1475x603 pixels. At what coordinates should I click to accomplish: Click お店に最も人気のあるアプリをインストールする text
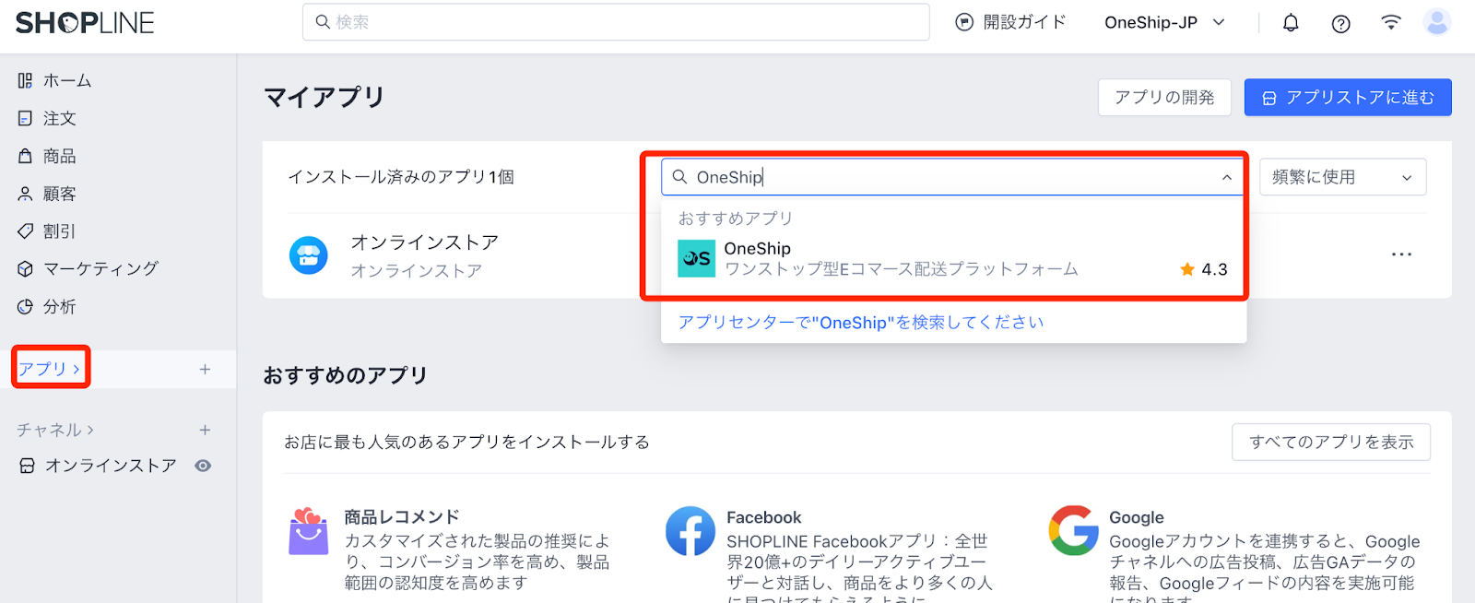pyautogui.click(x=466, y=443)
